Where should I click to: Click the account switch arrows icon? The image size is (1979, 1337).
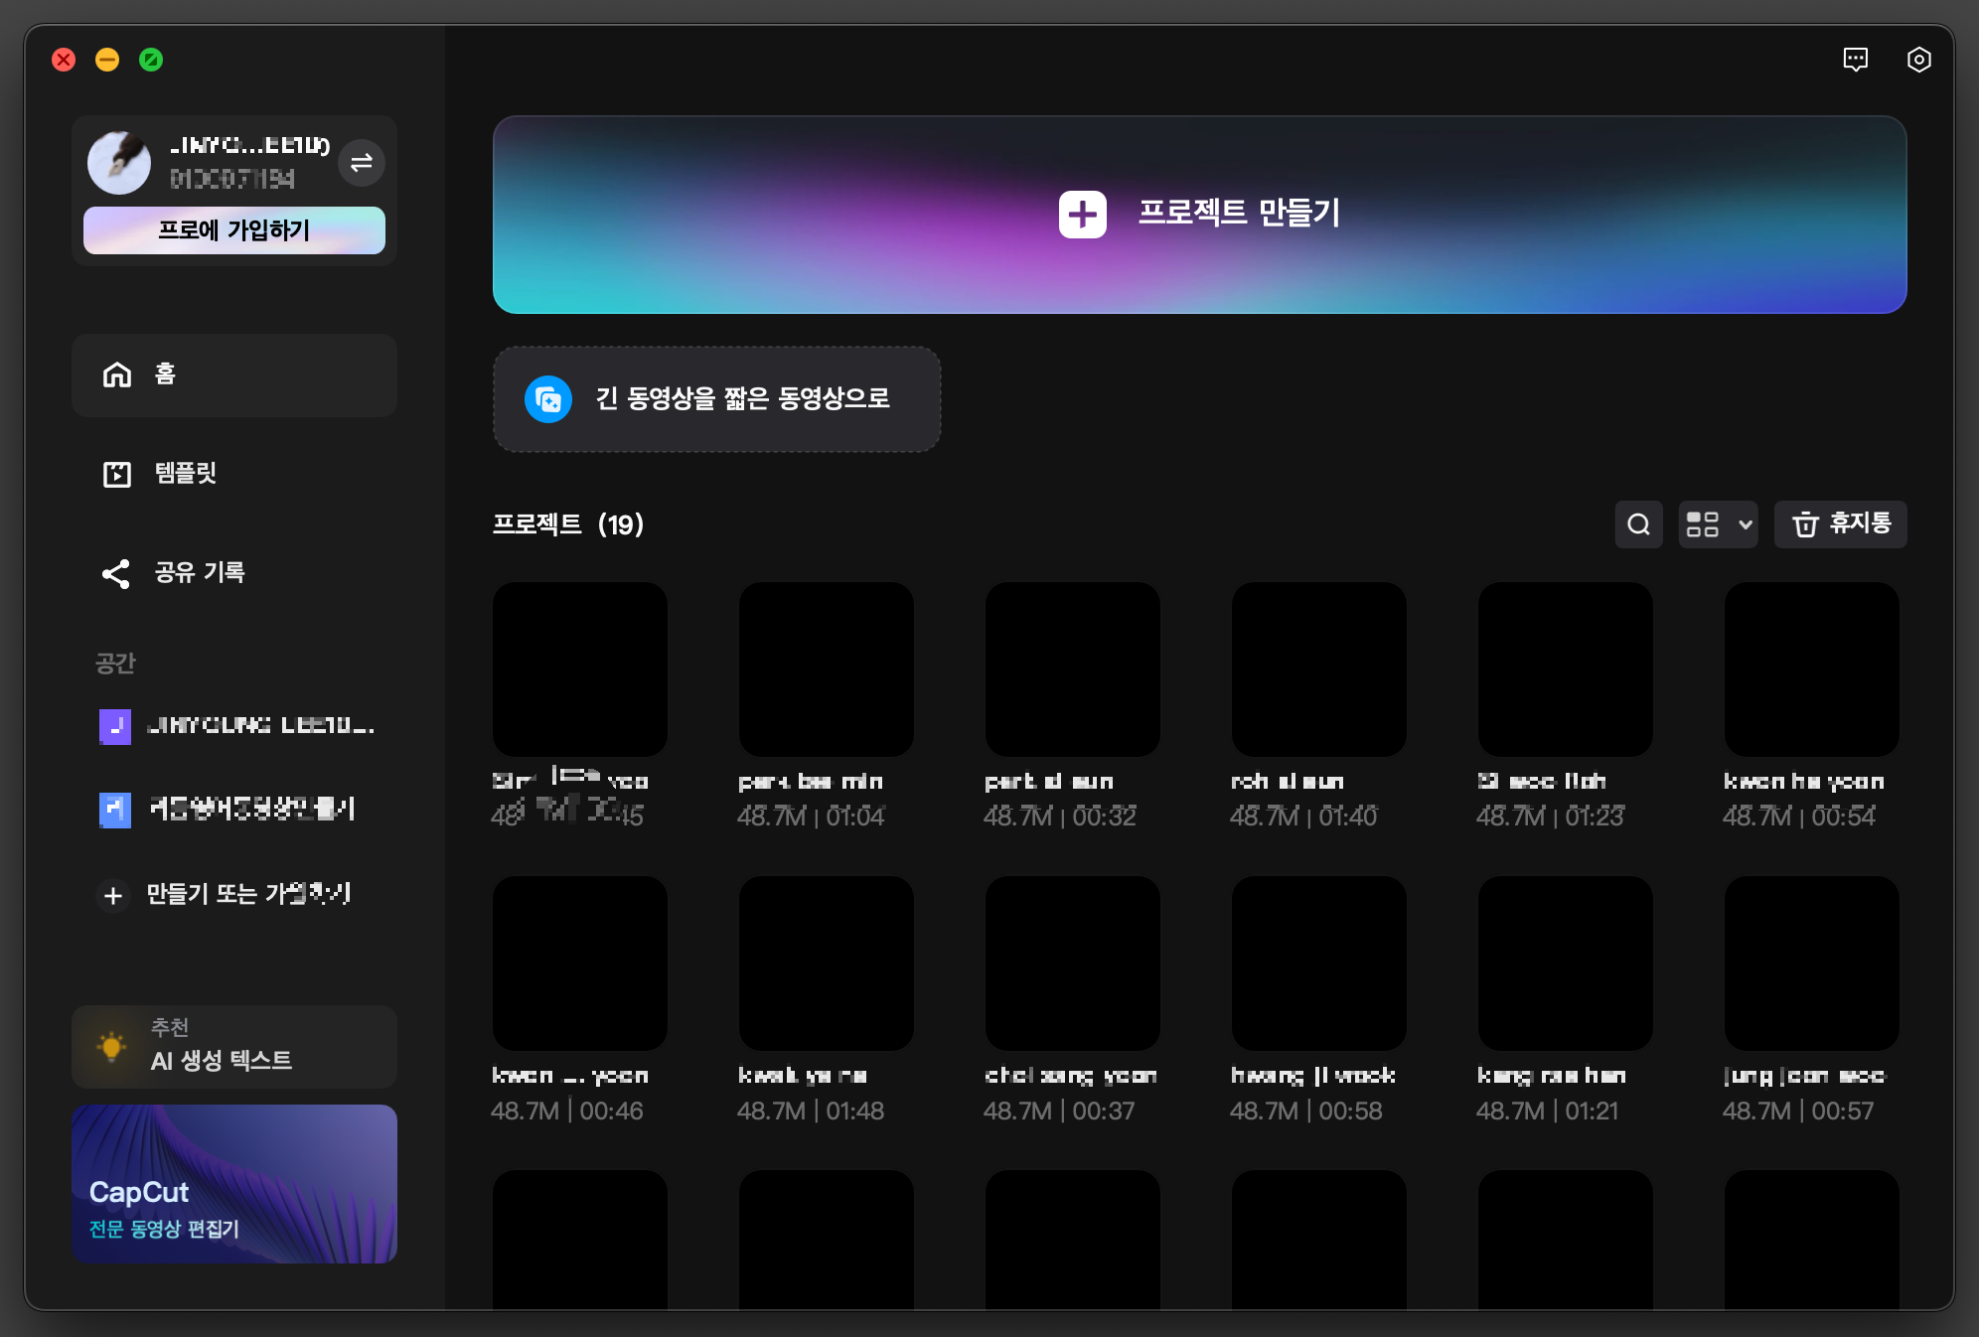coord(362,162)
